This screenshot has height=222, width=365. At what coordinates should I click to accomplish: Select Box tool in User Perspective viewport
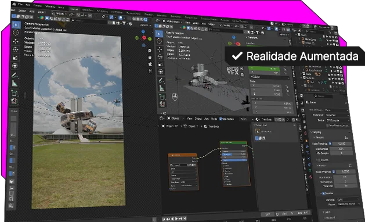(159, 34)
